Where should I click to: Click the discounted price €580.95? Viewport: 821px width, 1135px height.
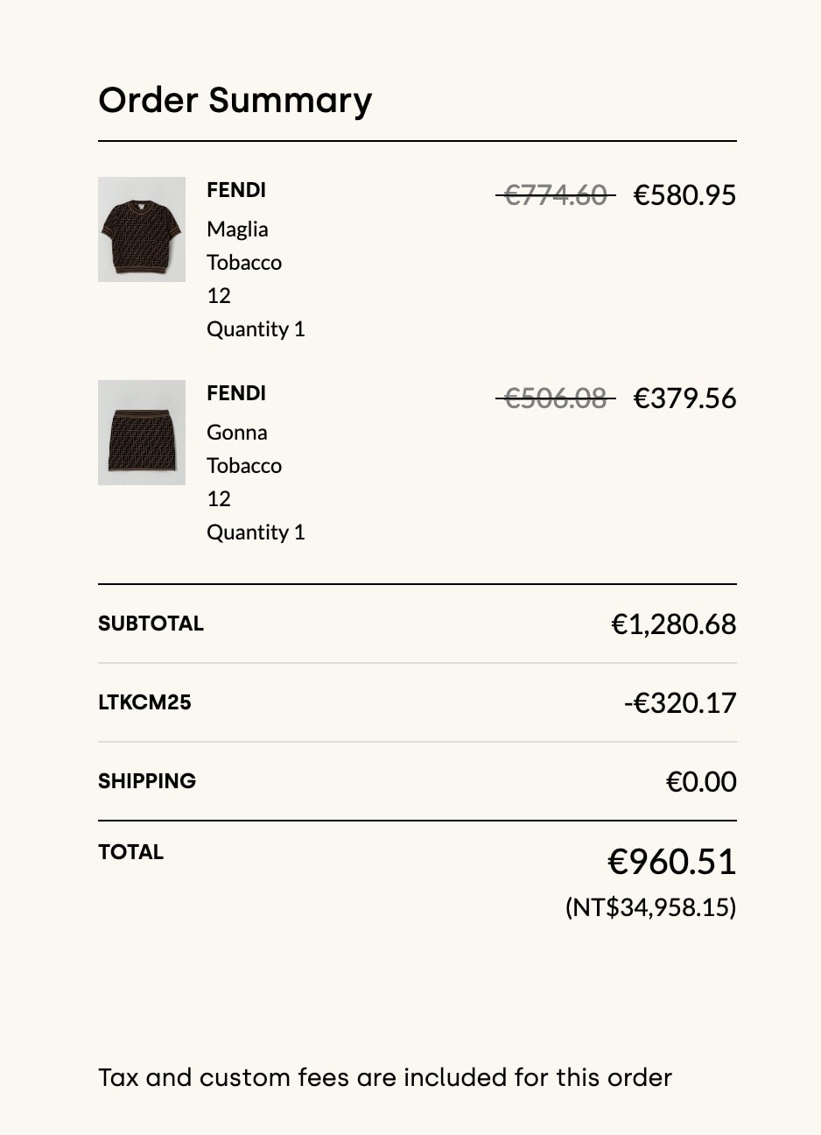coord(684,194)
